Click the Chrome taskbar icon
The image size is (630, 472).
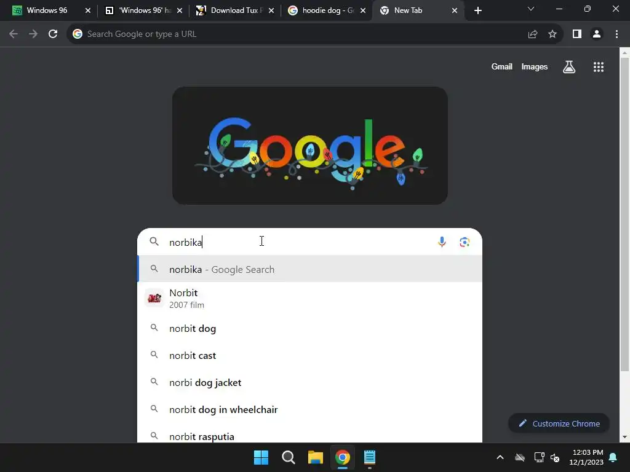click(343, 457)
